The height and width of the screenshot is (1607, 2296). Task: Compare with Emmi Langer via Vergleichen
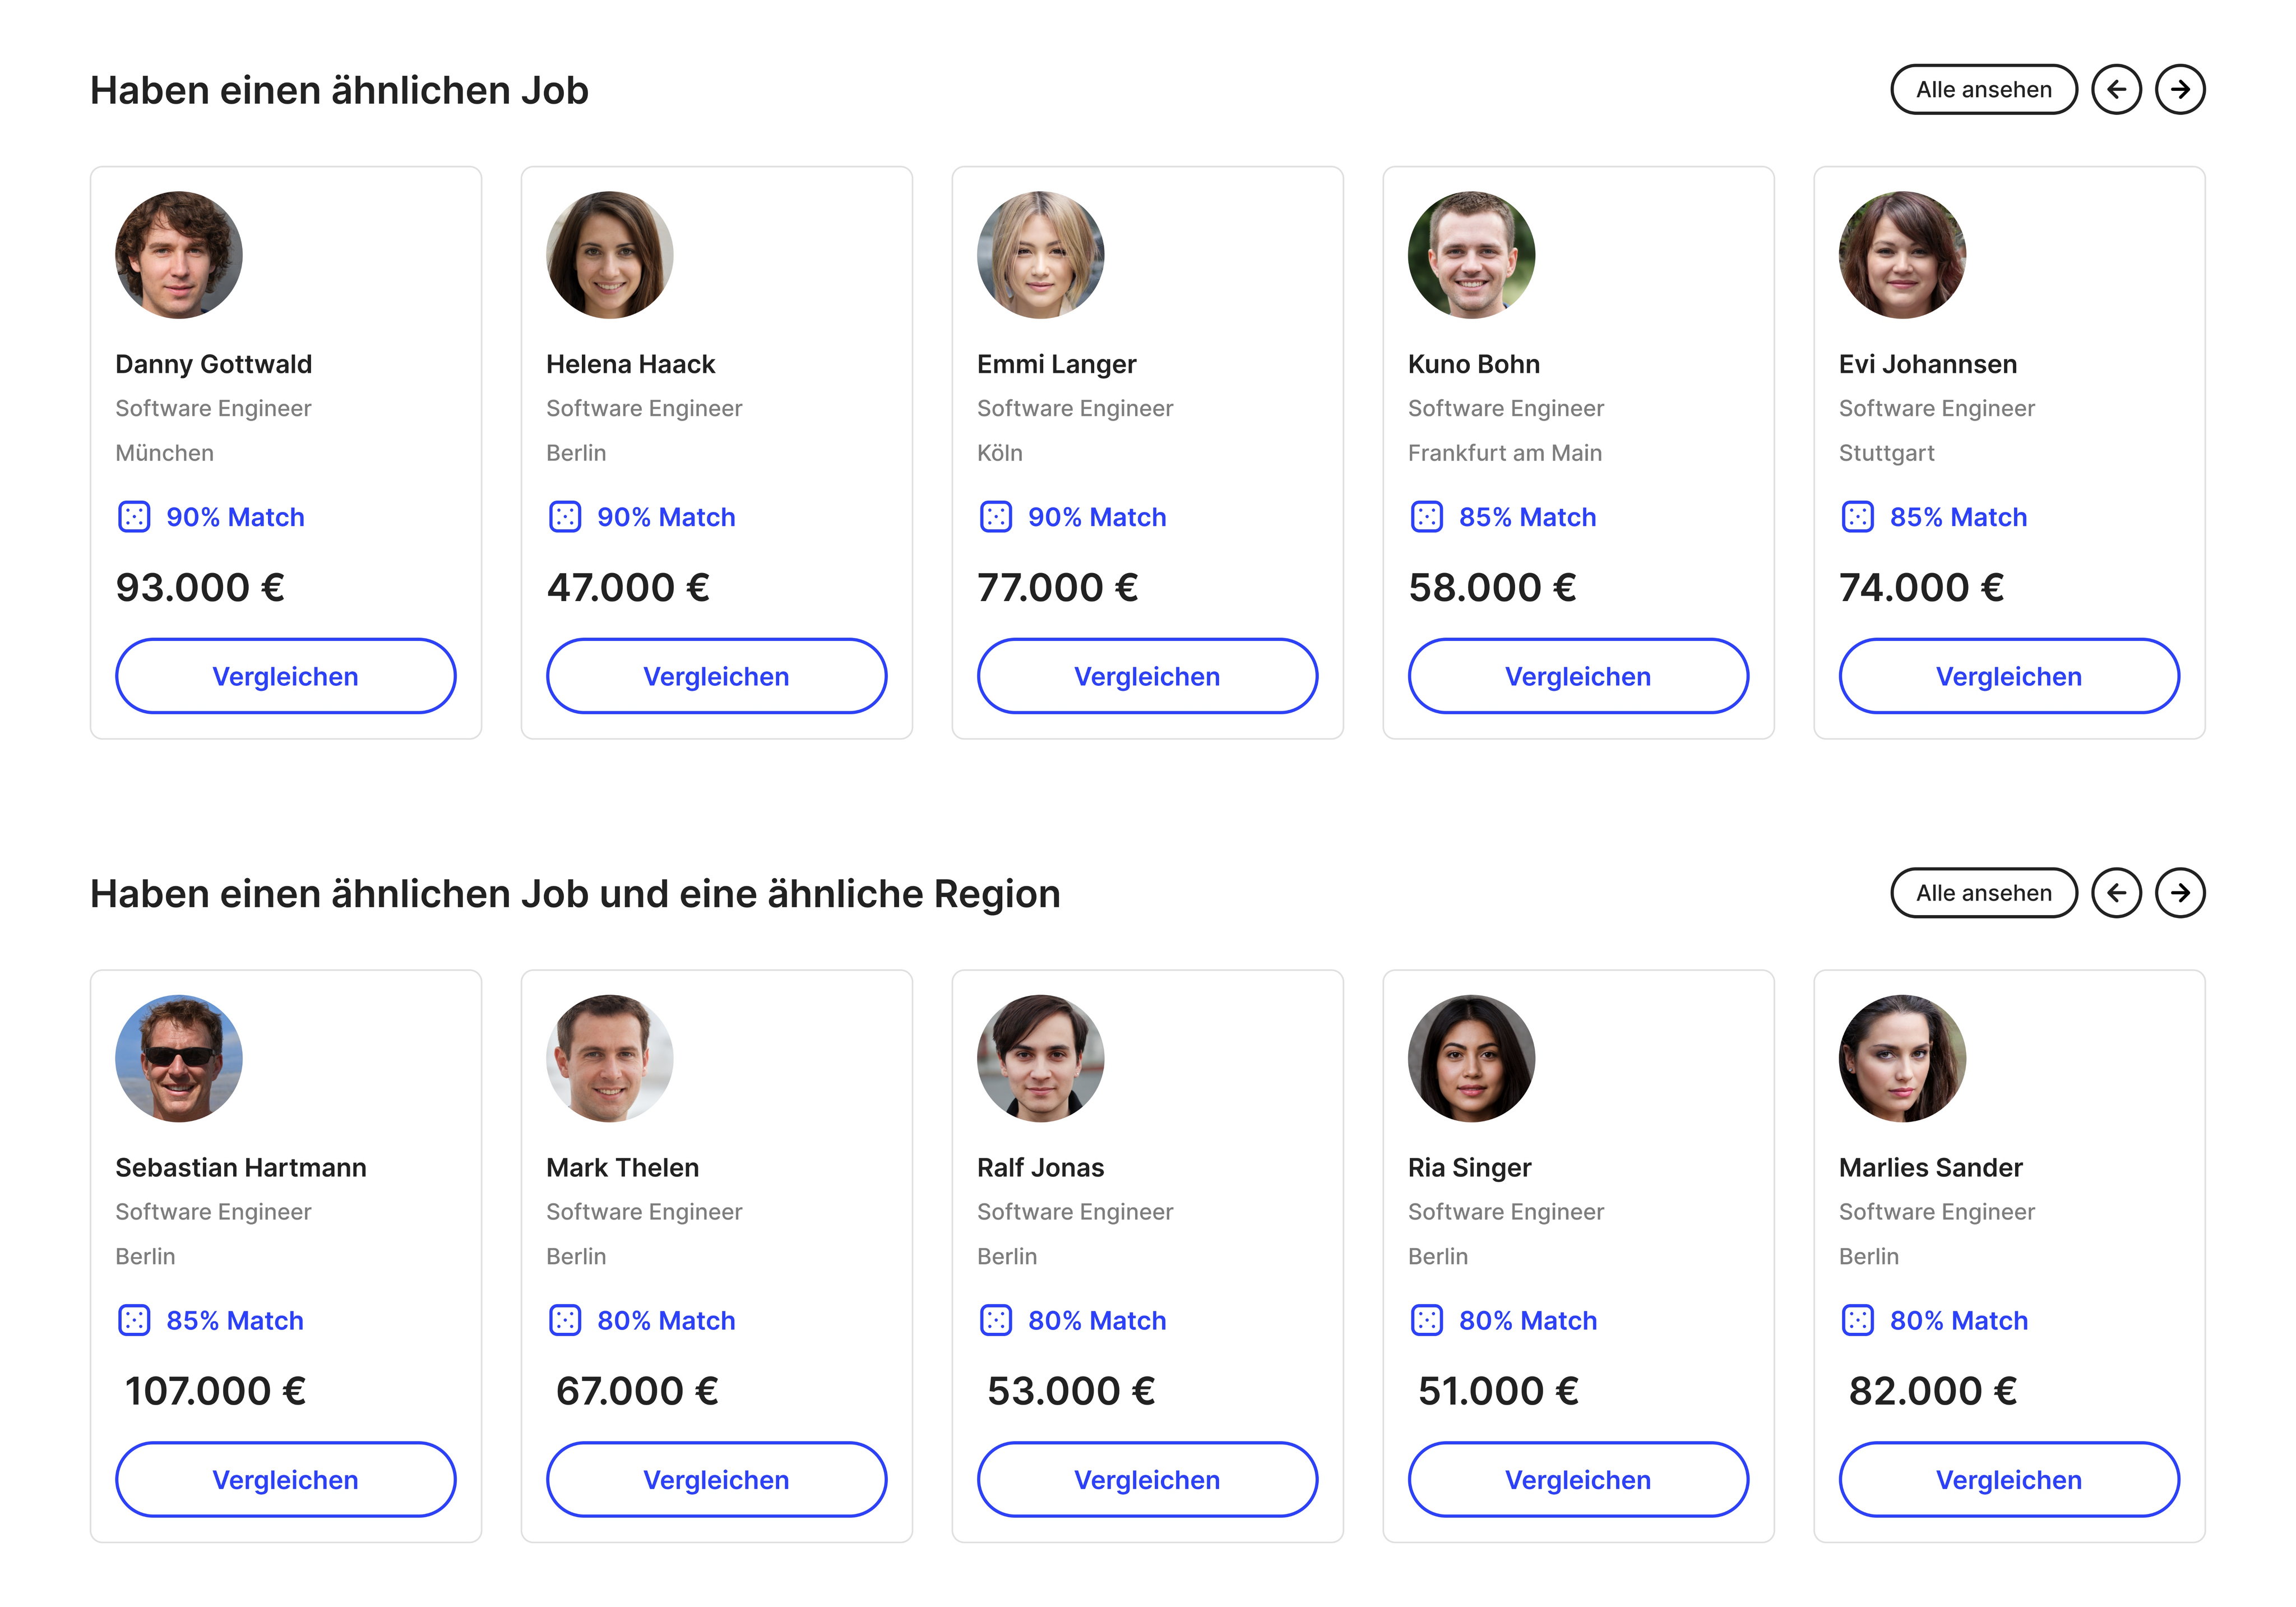(1147, 676)
